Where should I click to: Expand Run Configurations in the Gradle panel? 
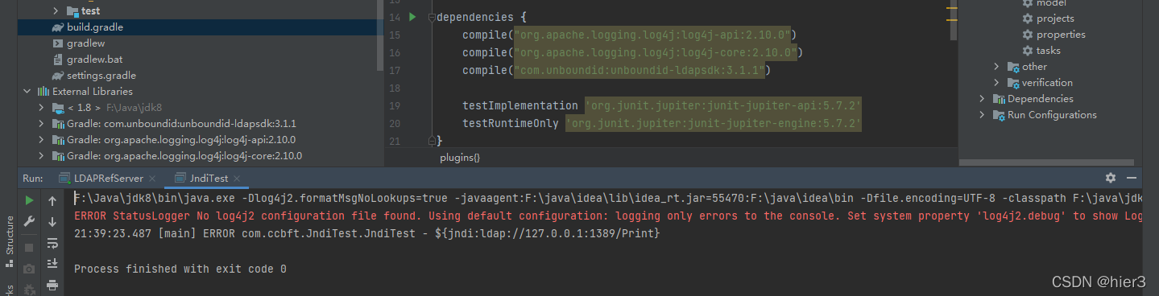tap(983, 115)
